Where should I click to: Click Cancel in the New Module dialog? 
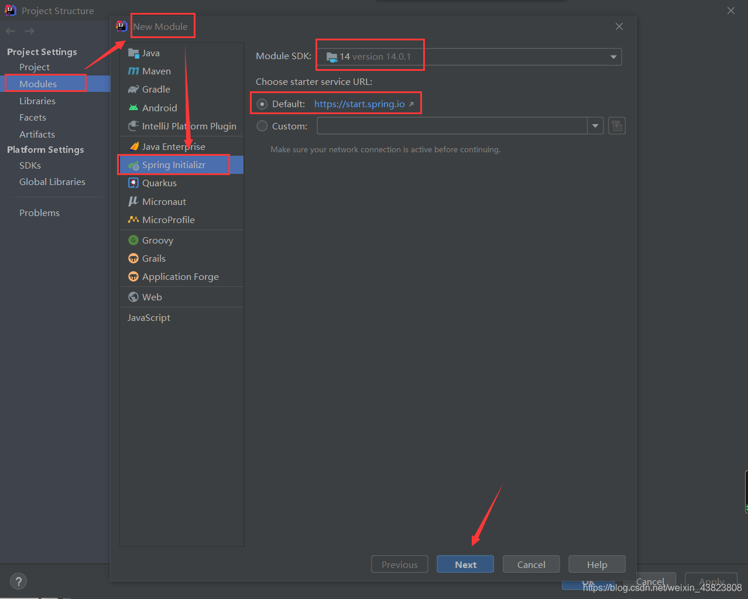[531, 564]
